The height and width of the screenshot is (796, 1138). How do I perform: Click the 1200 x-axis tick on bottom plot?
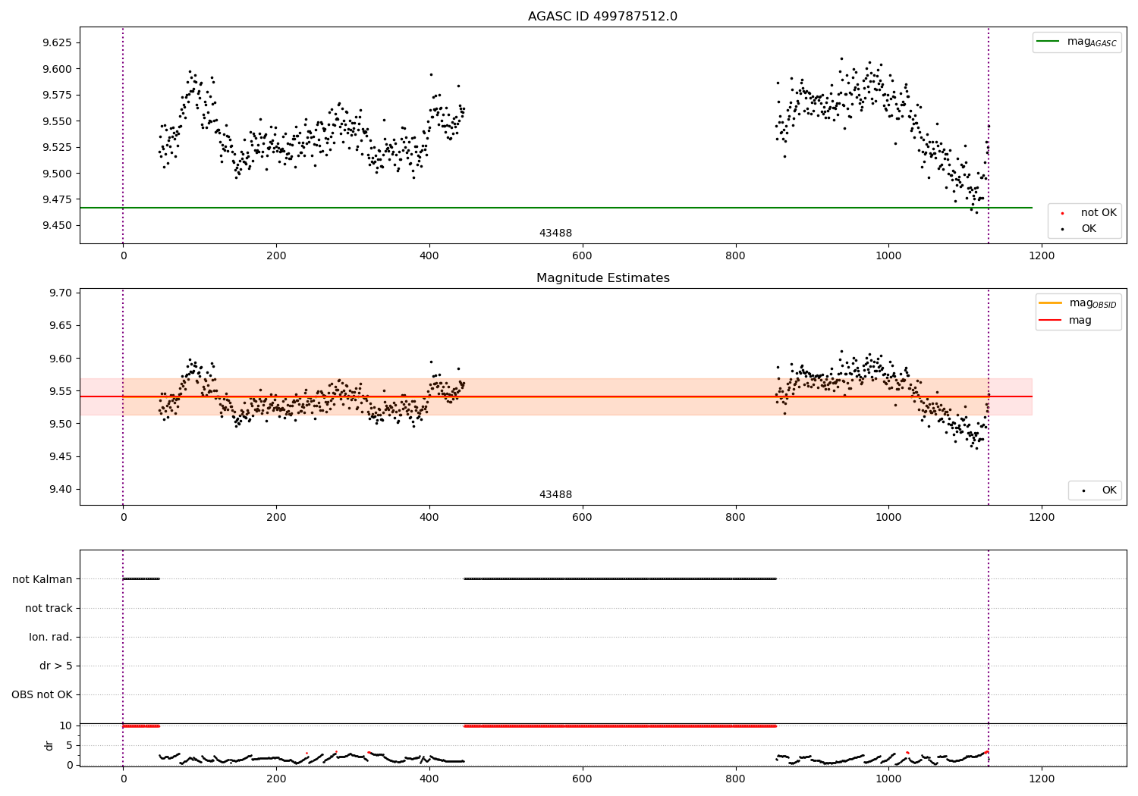[x=1042, y=778]
